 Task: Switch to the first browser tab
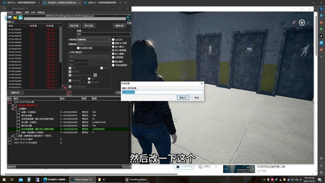pos(21,3)
